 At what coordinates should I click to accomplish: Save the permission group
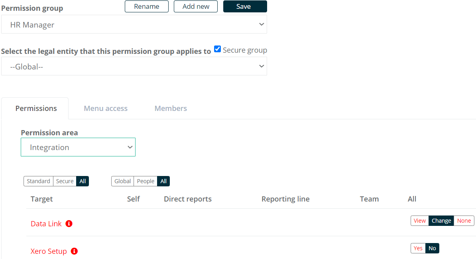pos(245,6)
